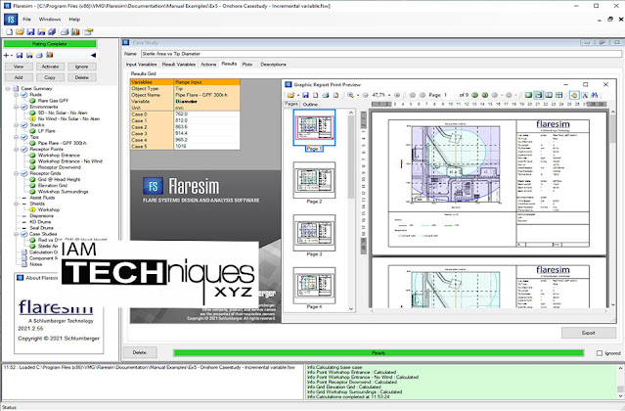Click the green Ready progress bar
The height and width of the screenshot is (411, 625).
click(379, 353)
